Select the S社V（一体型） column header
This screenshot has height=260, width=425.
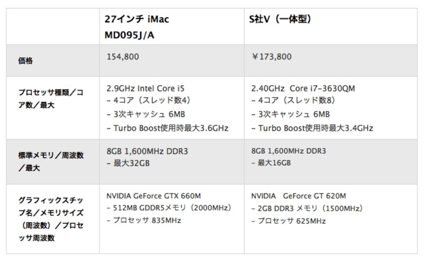[280, 20]
